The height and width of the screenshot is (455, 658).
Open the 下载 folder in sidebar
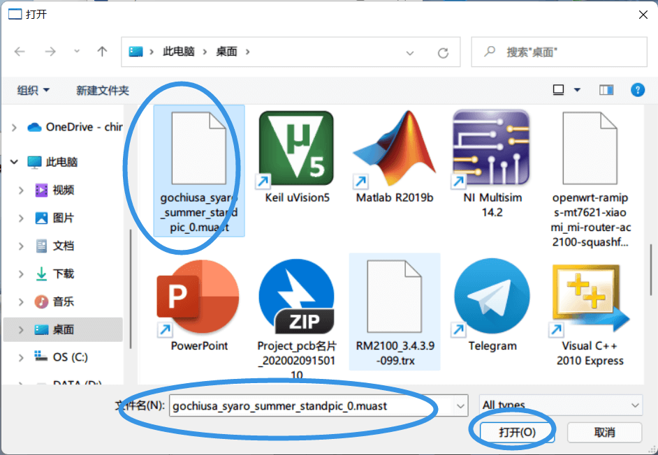[54, 274]
